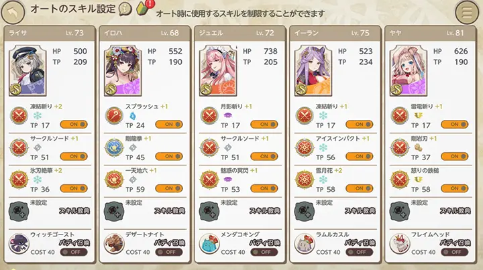Click ヤヤ's フレイムヘッド buddy icon

(400, 243)
